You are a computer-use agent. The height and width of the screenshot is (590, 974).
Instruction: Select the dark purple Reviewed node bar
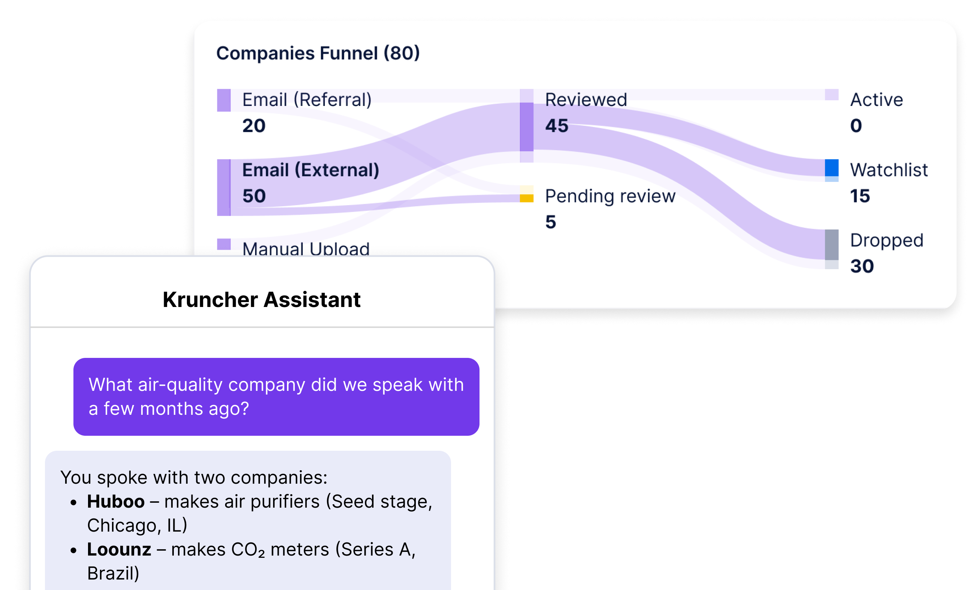[527, 127]
